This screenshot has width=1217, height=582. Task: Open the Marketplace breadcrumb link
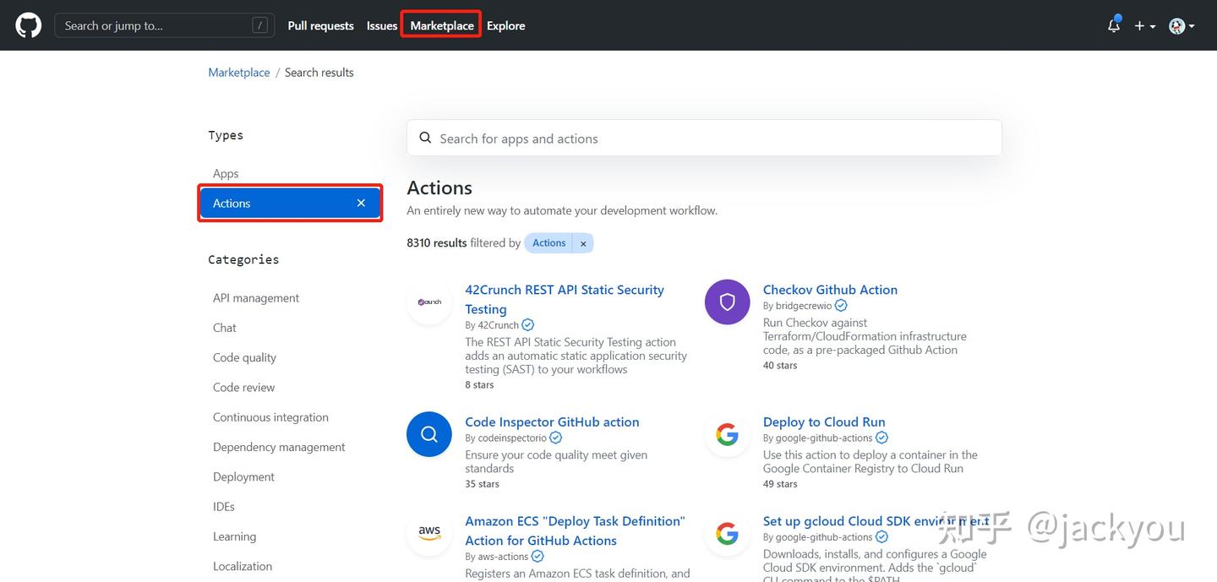(238, 72)
